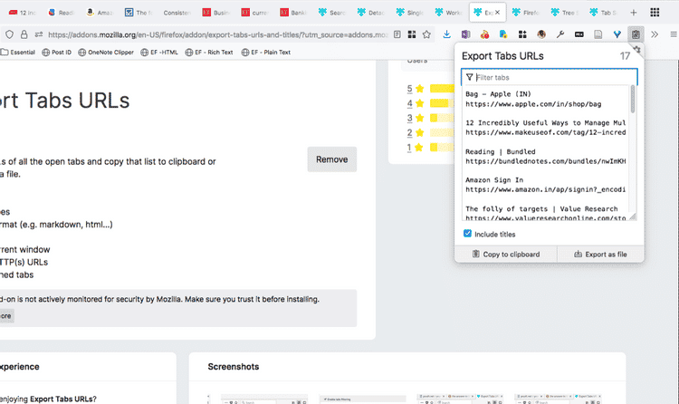679x404 pixels.
Task: Open the Firefox downloads arrow icon
Action: [x=446, y=34]
